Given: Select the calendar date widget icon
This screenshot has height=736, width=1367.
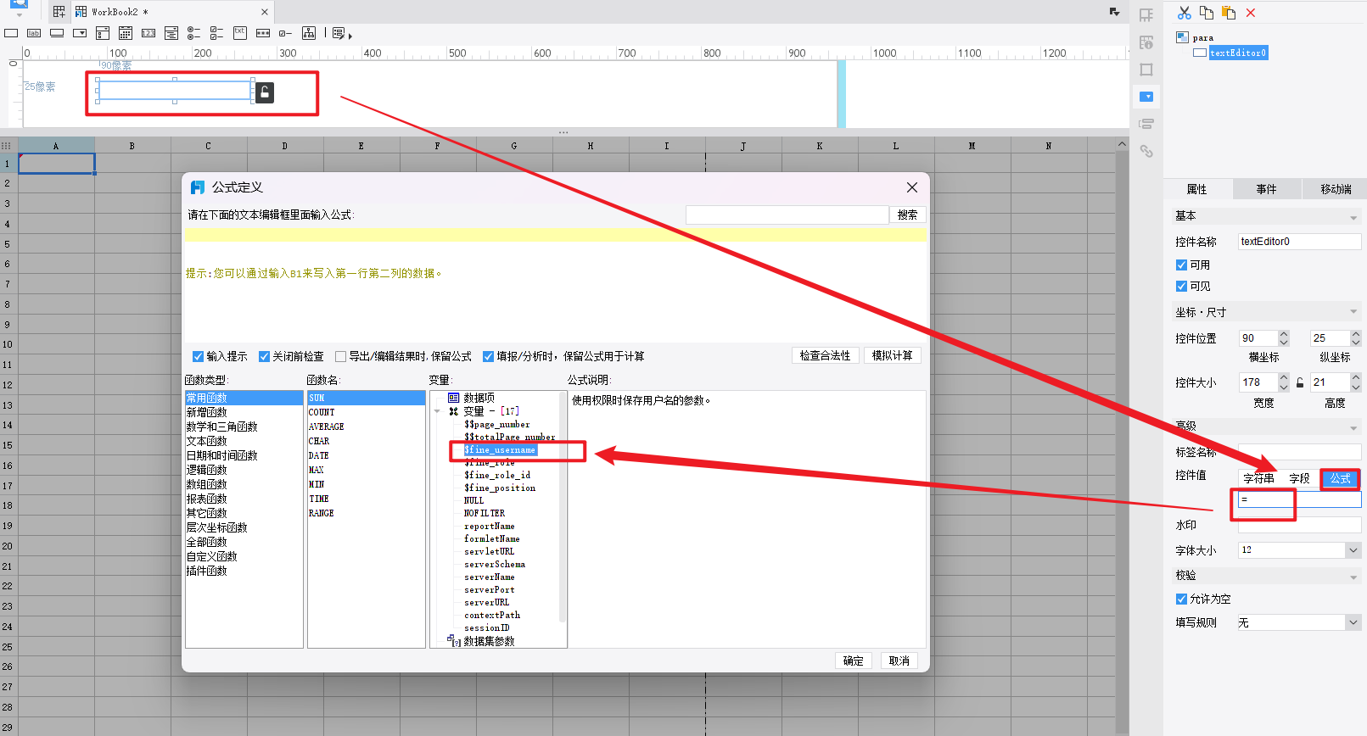Looking at the screenshot, I should pyautogui.click(x=126, y=33).
